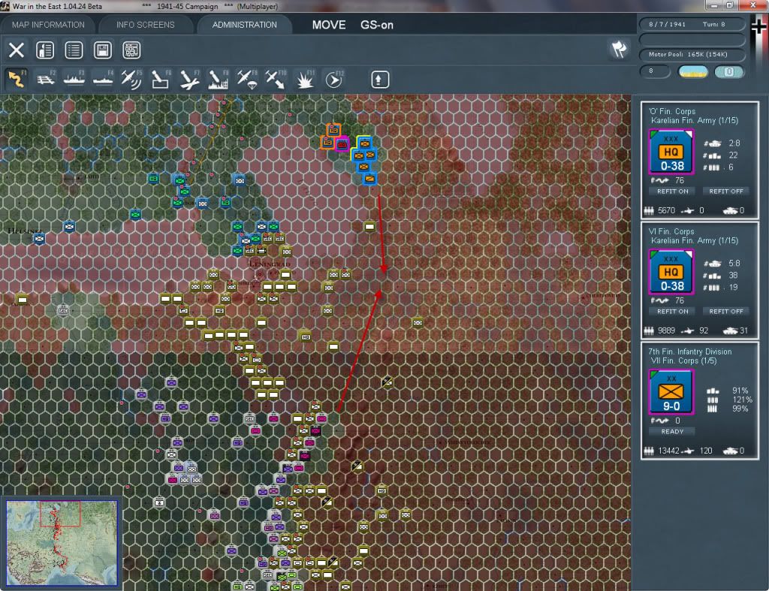Switch to the INFO SCREENS tab
769x591 pixels.
click(145, 25)
